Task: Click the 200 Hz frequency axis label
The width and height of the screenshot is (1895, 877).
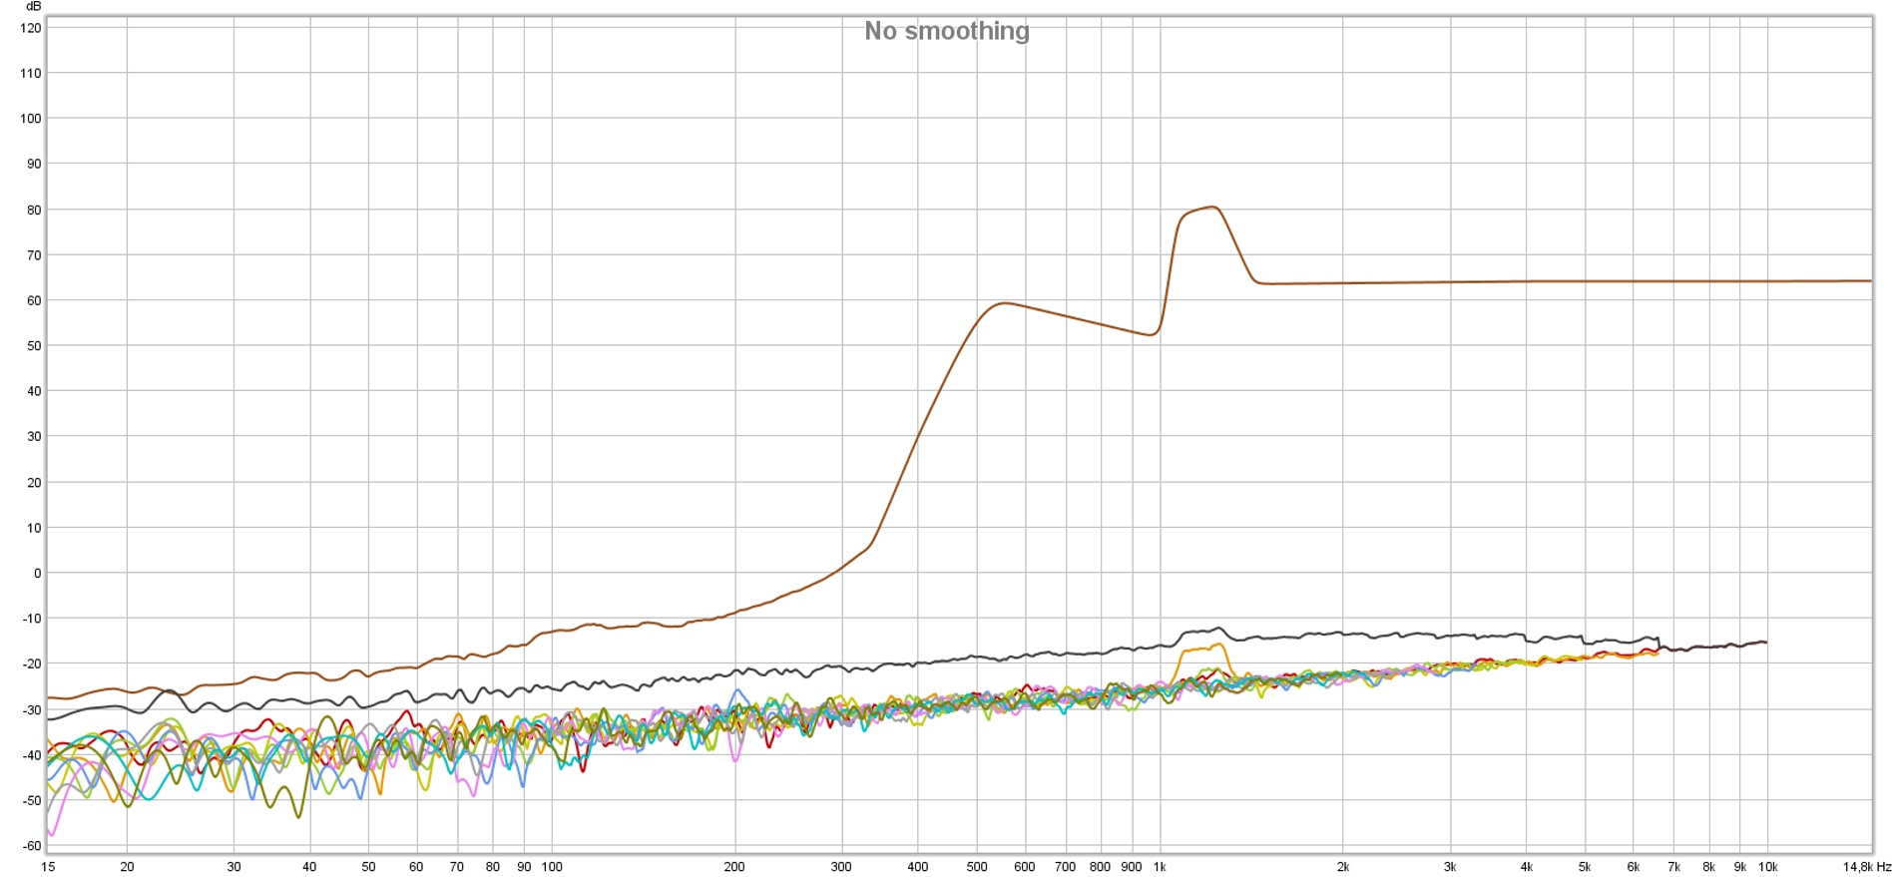Action: (734, 867)
